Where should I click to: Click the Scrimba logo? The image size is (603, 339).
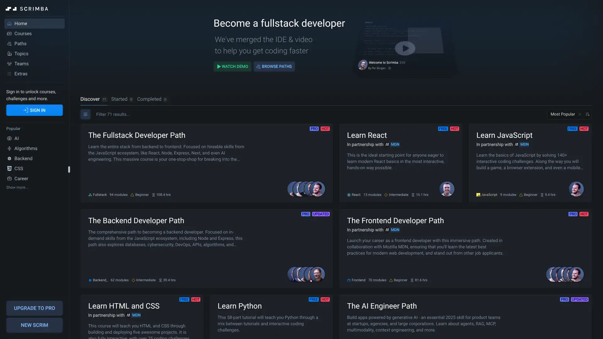click(x=27, y=9)
